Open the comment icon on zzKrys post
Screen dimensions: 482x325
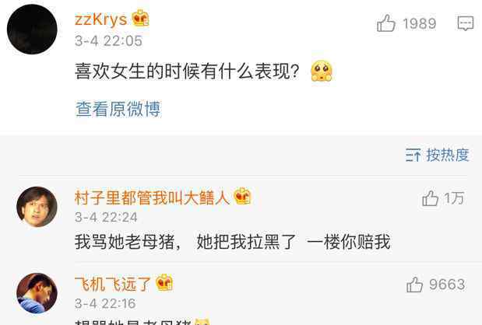click(466, 23)
